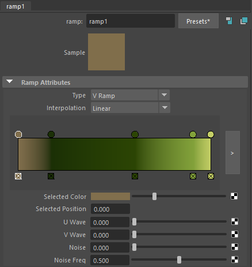Delete the light yellow-green ramp entry at far right
252x267 pixels.
click(x=211, y=176)
